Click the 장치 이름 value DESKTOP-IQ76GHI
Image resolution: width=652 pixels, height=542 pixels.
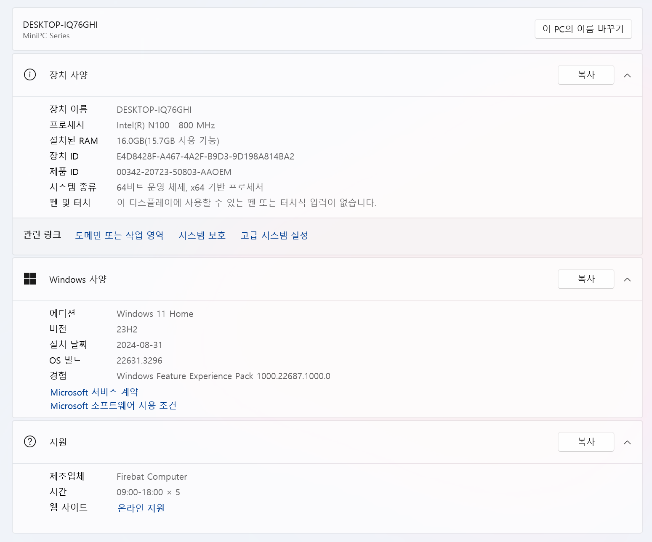154,110
